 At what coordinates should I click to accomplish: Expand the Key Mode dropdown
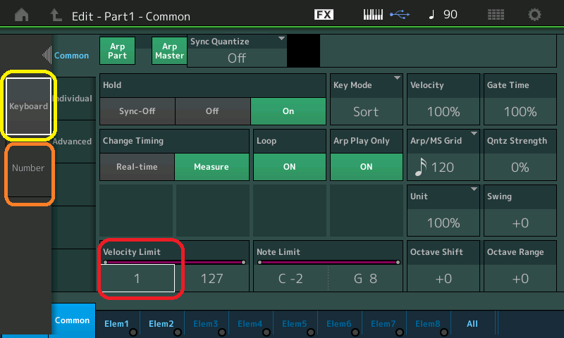[366, 99]
